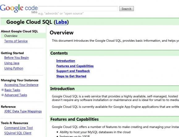Focus the Google Code search field

pyautogui.click(x=78, y=9)
